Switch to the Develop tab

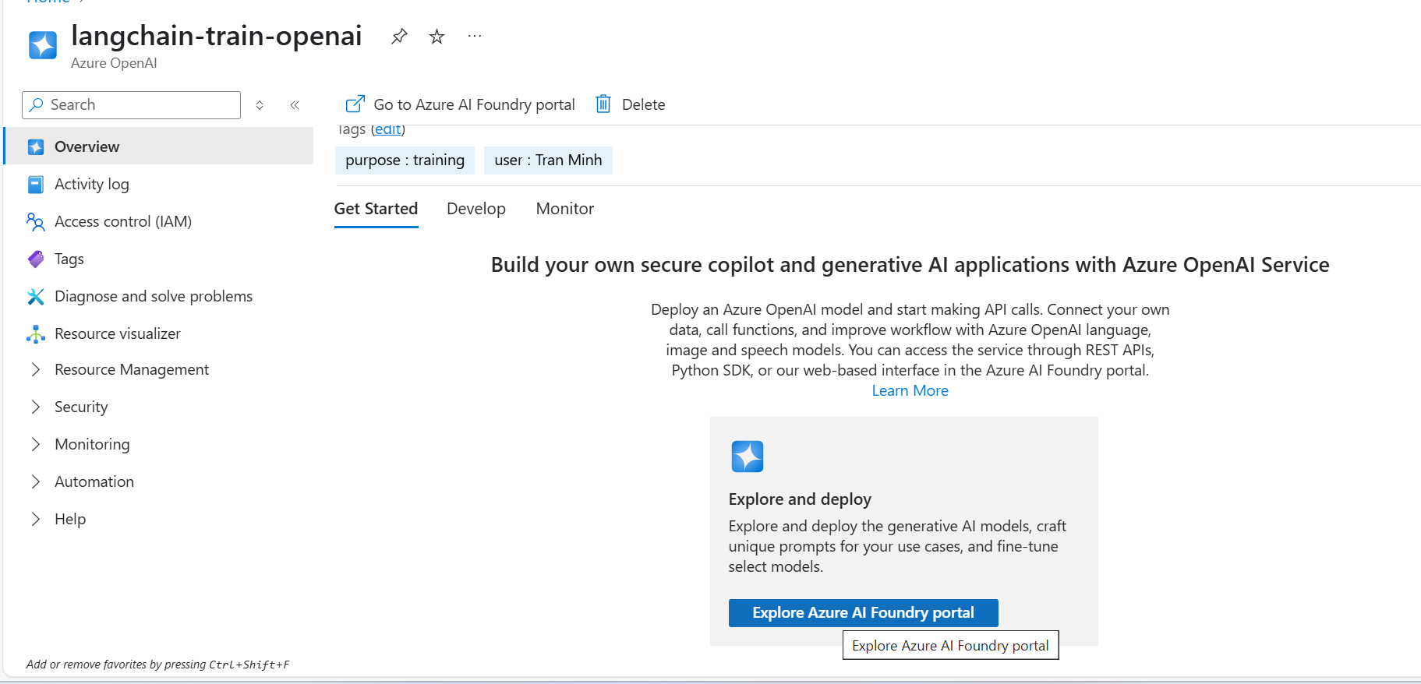[x=475, y=209]
